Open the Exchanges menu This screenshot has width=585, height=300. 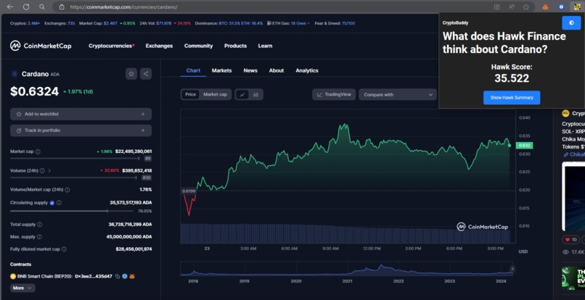coord(159,46)
